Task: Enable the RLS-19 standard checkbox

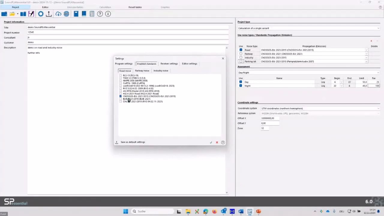Action: (x=120, y=76)
